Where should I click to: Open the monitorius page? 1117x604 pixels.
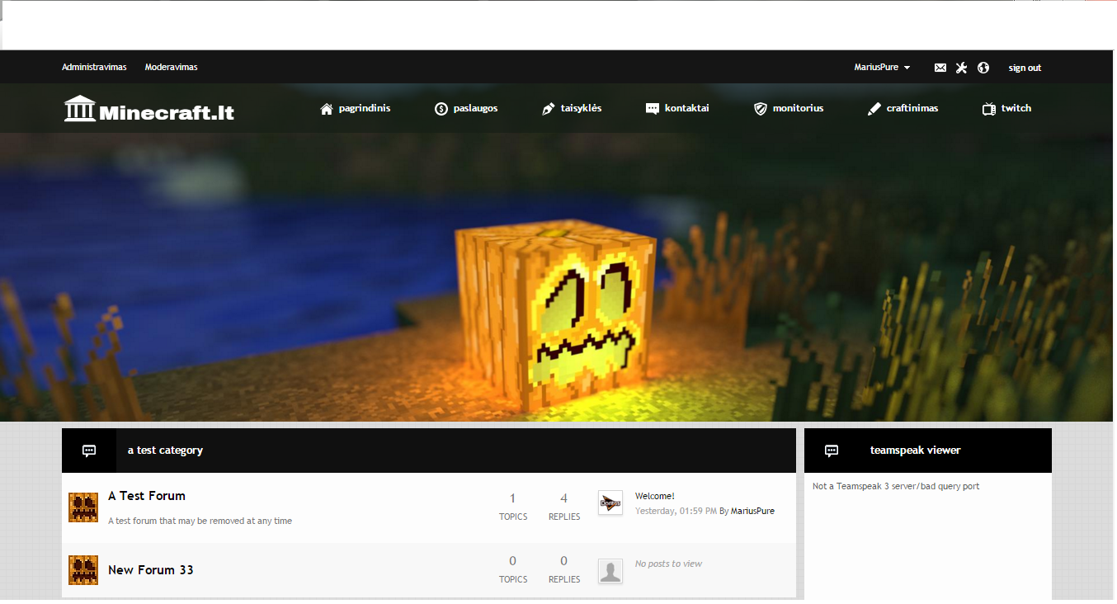(798, 108)
